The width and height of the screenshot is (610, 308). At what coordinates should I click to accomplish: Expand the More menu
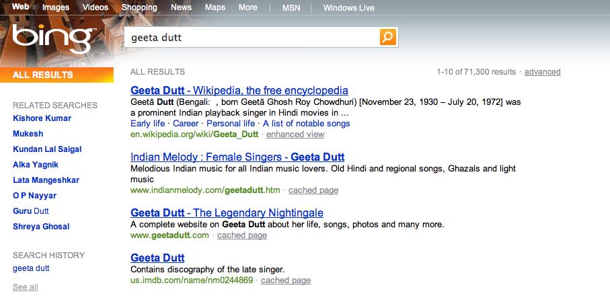click(x=247, y=7)
